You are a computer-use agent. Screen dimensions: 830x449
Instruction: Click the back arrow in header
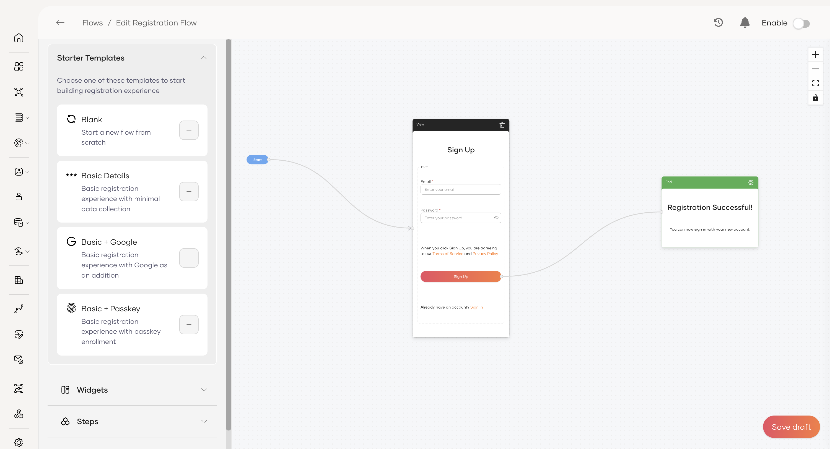pos(60,23)
